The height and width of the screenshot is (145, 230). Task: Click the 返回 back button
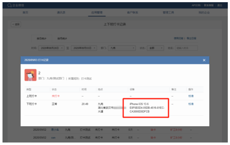[x=16, y=24]
